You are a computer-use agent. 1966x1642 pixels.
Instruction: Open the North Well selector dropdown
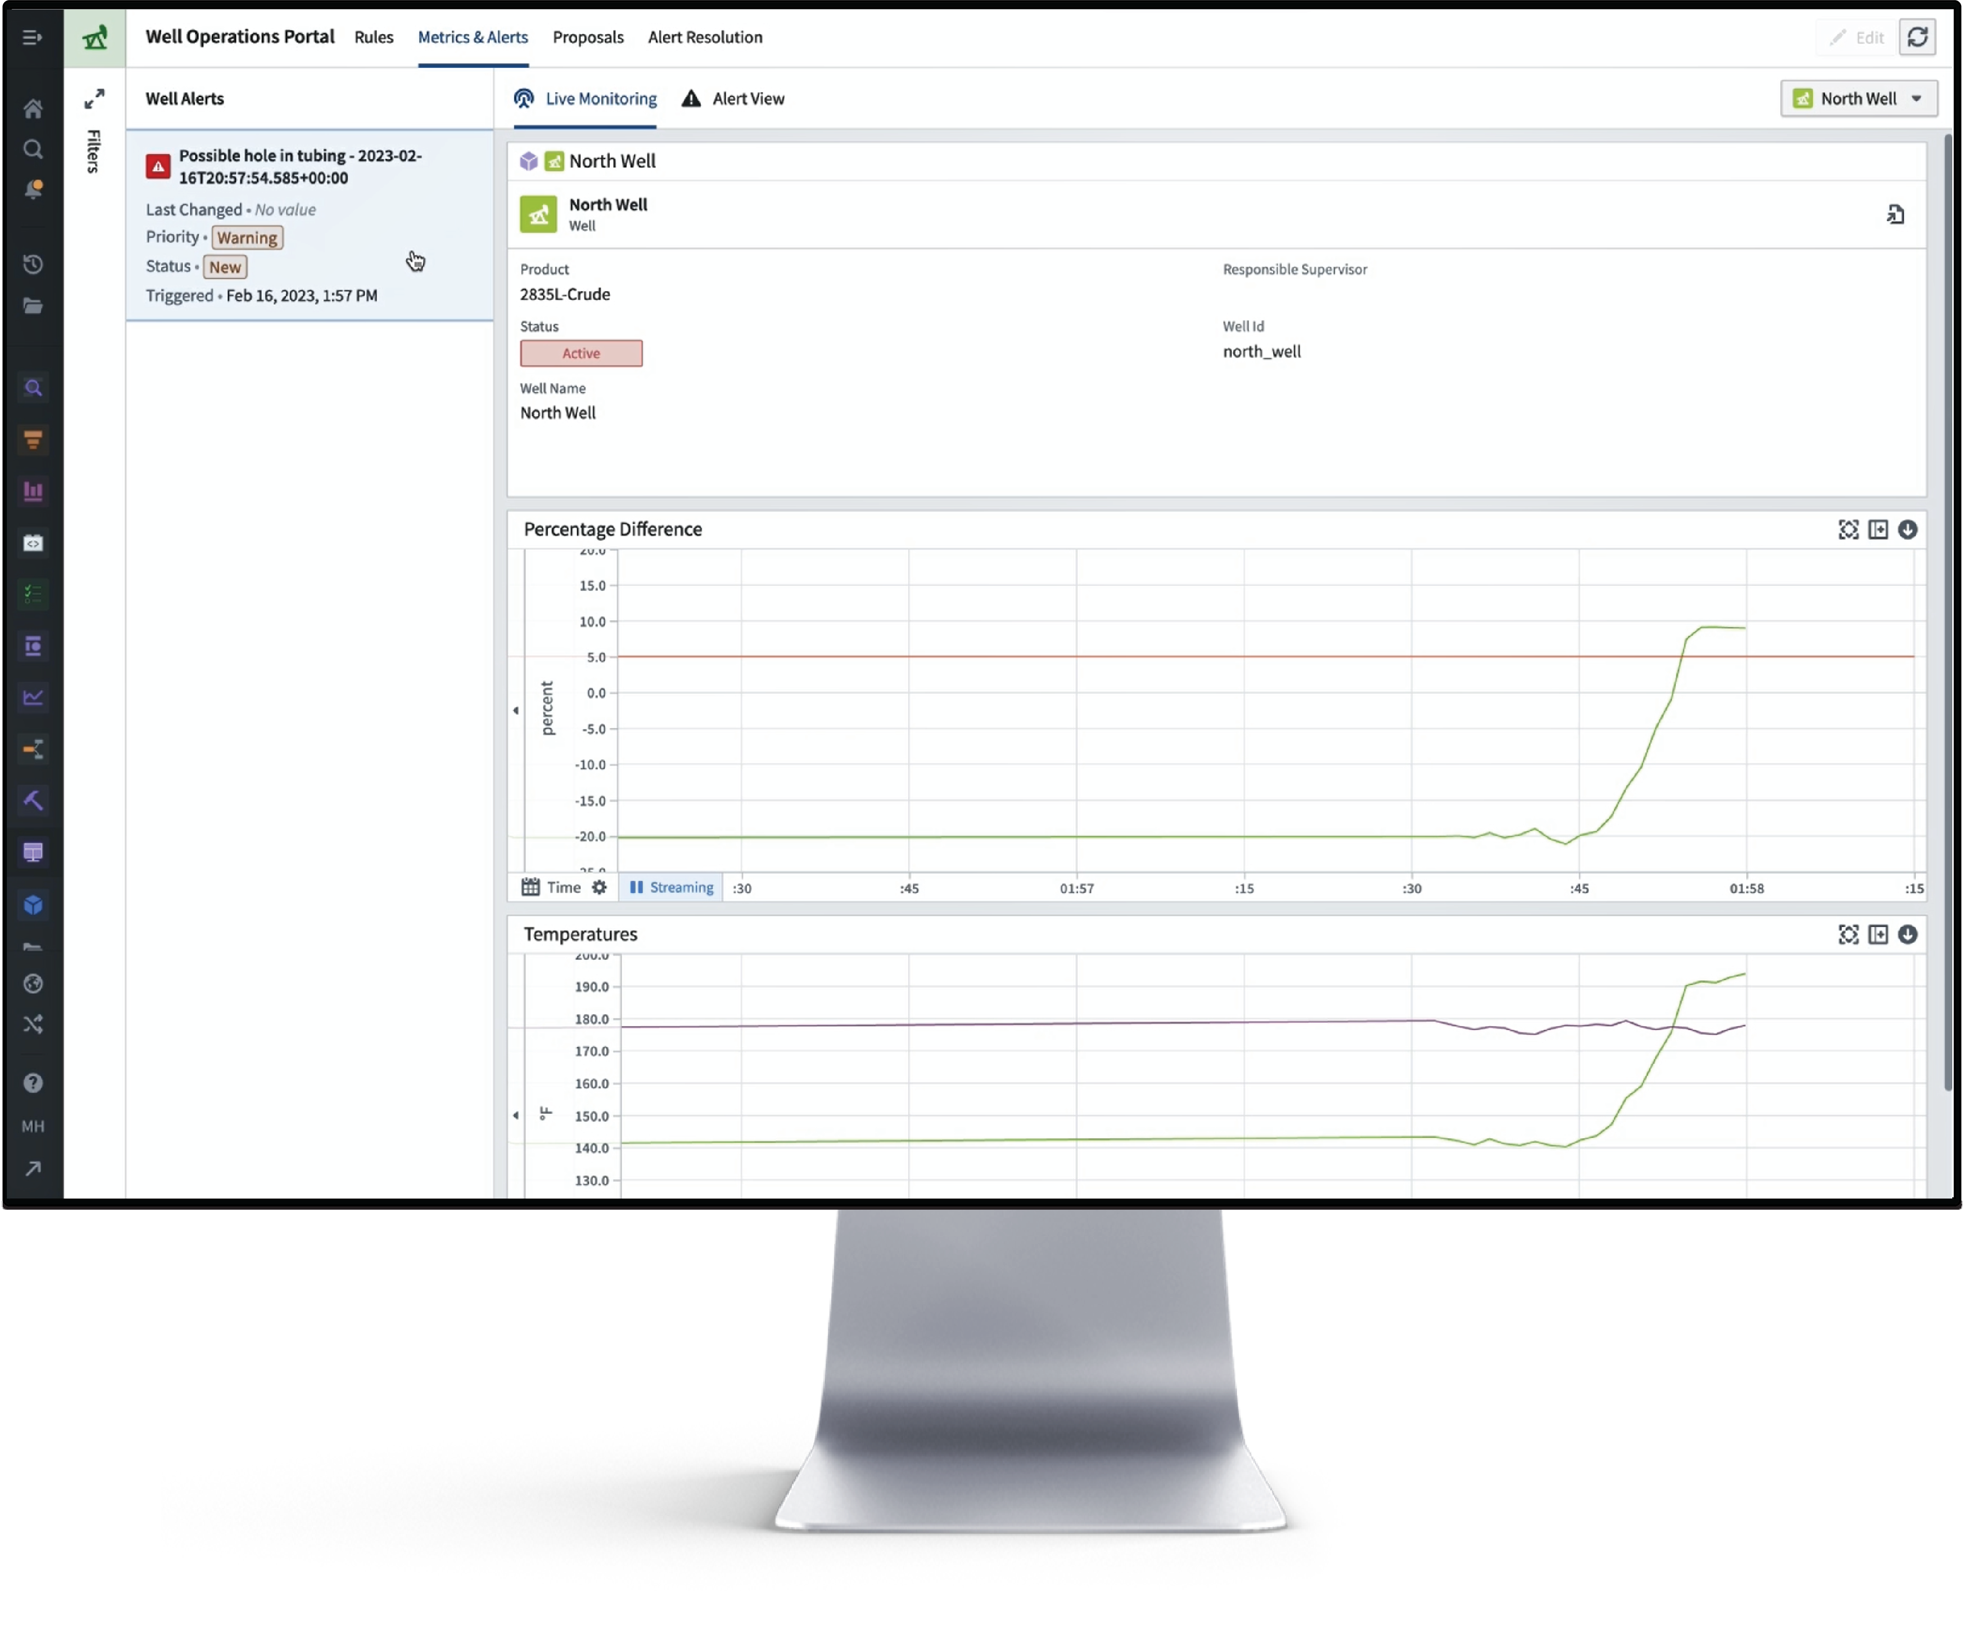coord(1859,98)
